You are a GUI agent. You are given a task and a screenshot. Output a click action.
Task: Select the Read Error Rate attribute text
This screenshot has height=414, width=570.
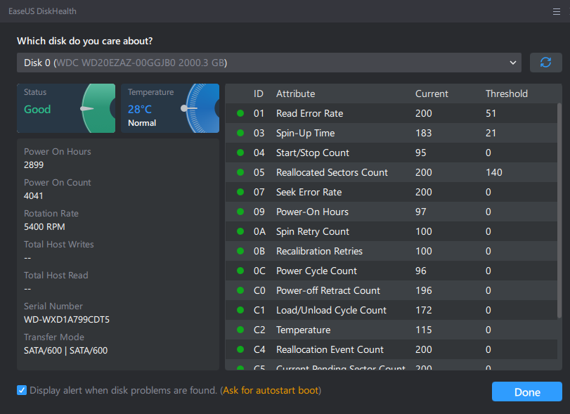point(309,113)
